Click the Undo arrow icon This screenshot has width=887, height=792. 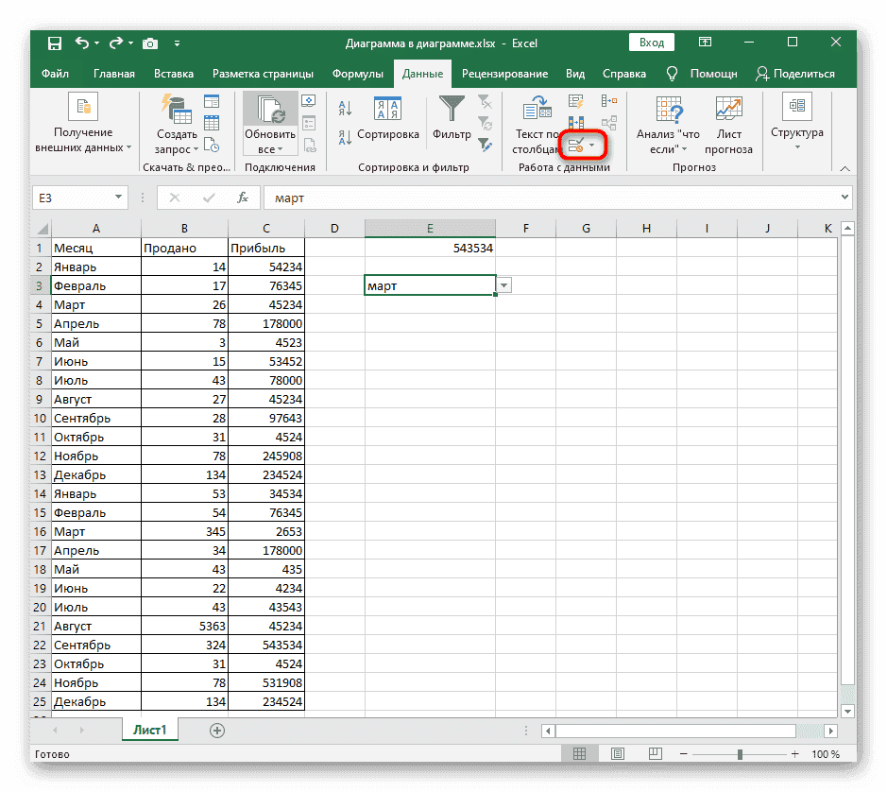(x=81, y=43)
